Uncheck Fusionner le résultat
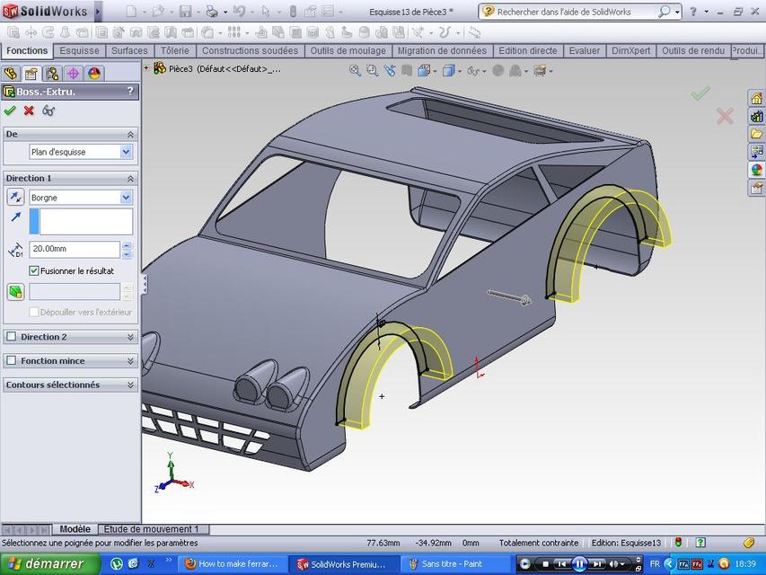This screenshot has height=575, width=766. (x=34, y=270)
